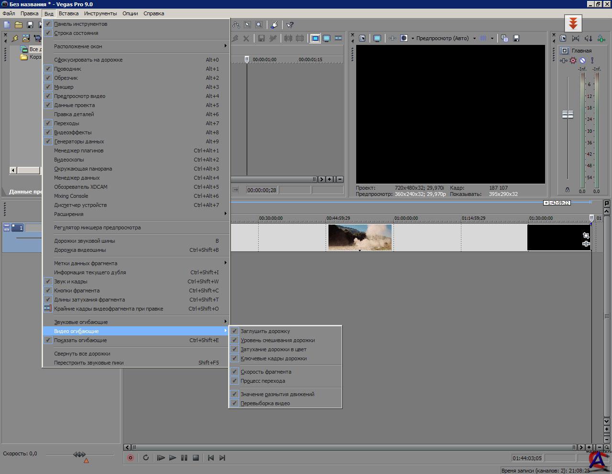Click 'Свернуть все дорожки' command

82,354
